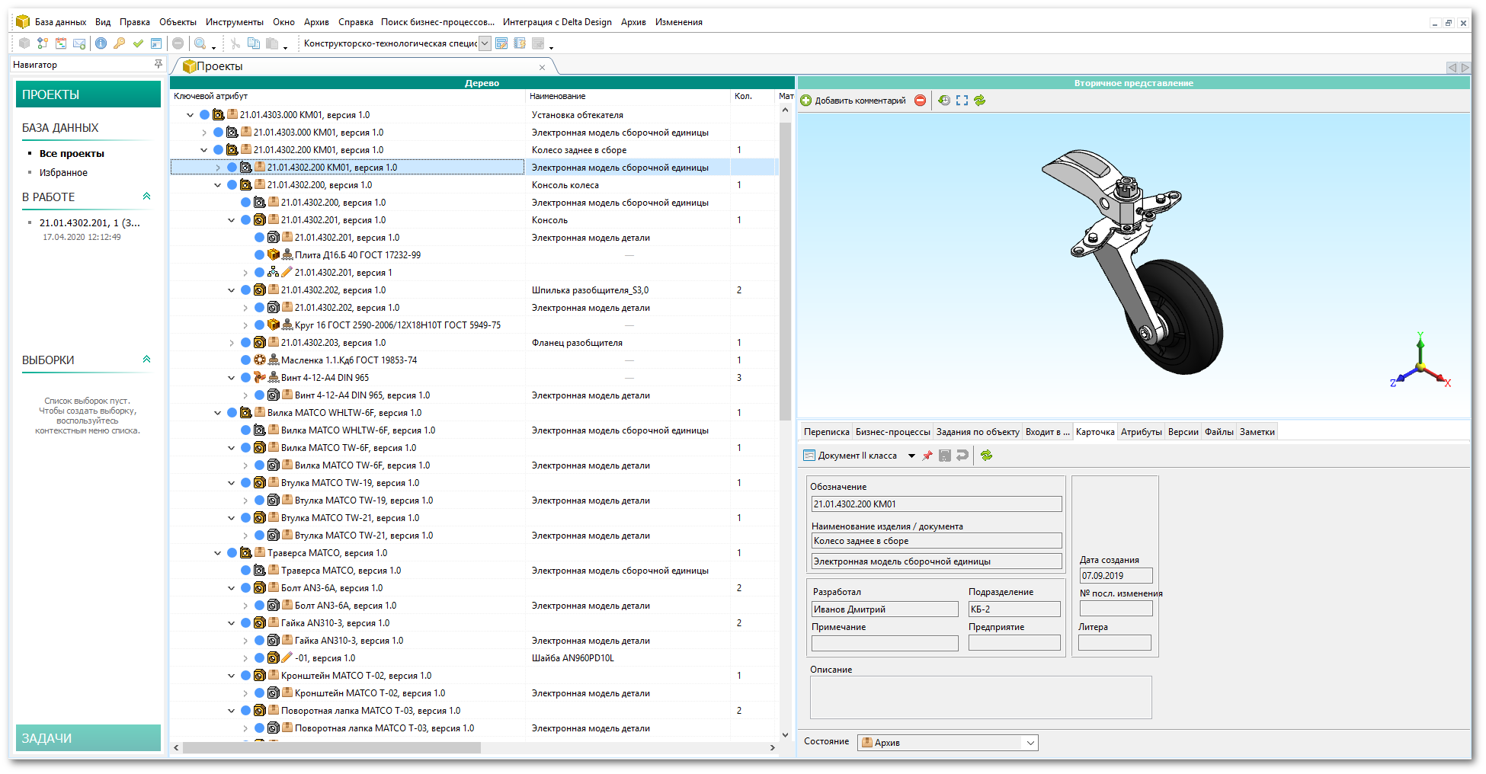This screenshot has width=1486, height=774.
Task: Click the blue info icon in toolbar
Action: [x=101, y=43]
